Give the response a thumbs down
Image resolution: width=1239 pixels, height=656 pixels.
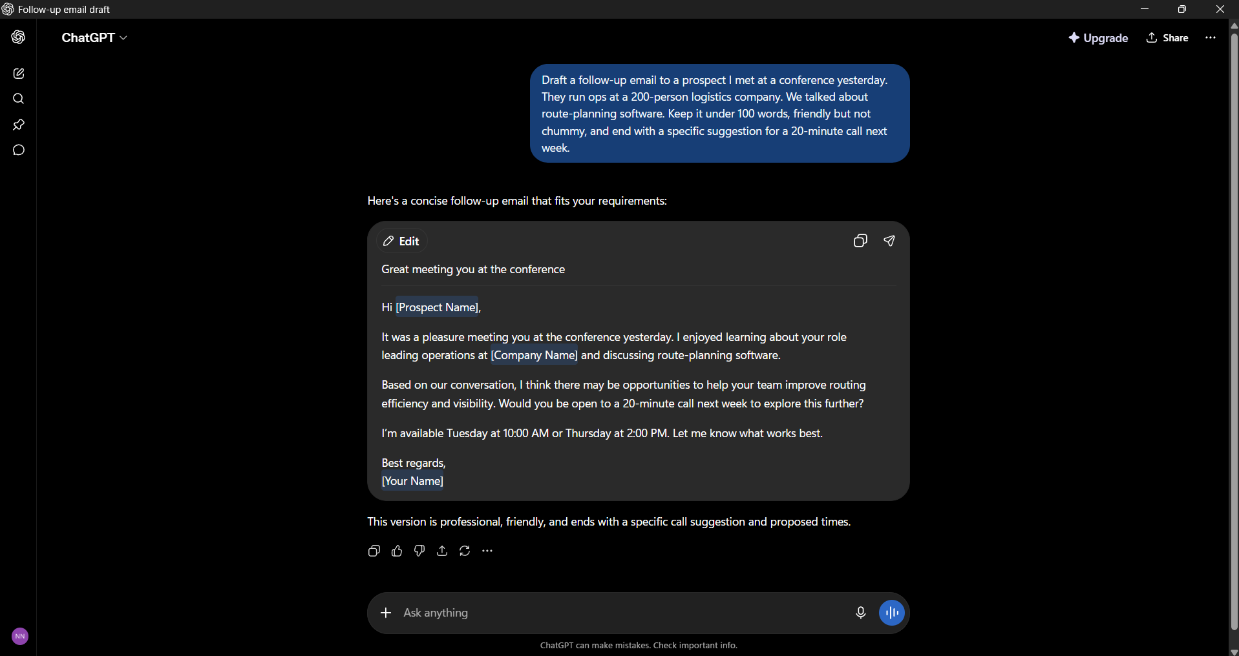click(x=419, y=551)
